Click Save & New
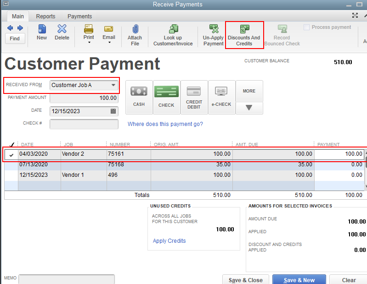367x284 pixels. (x=299, y=280)
